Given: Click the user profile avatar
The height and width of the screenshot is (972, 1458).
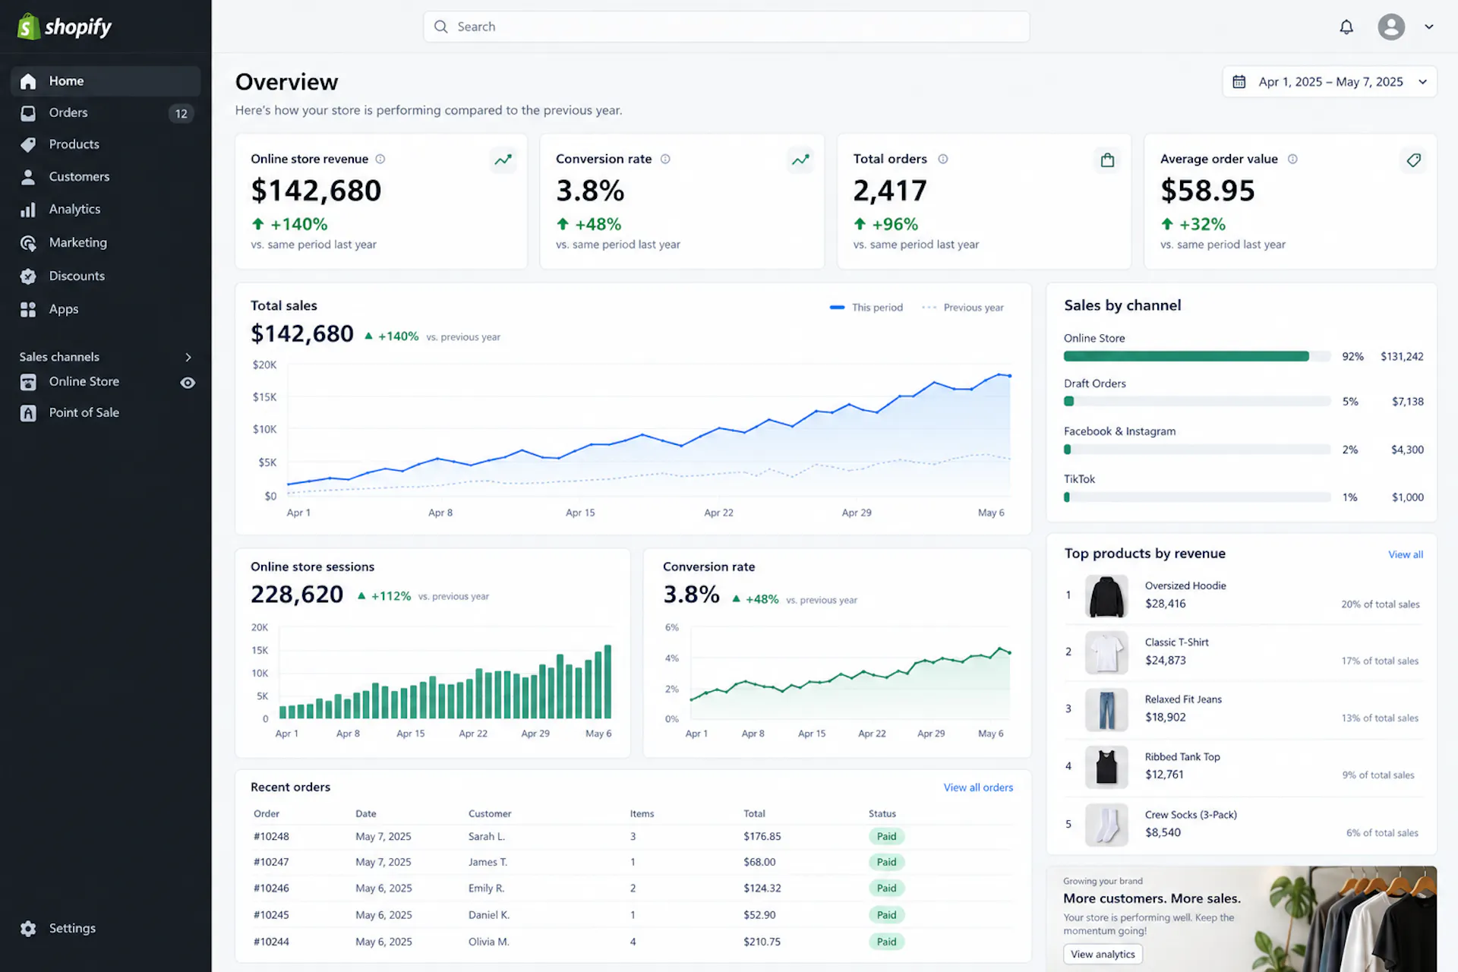Looking at the screenshot, I should [1391, 27].
